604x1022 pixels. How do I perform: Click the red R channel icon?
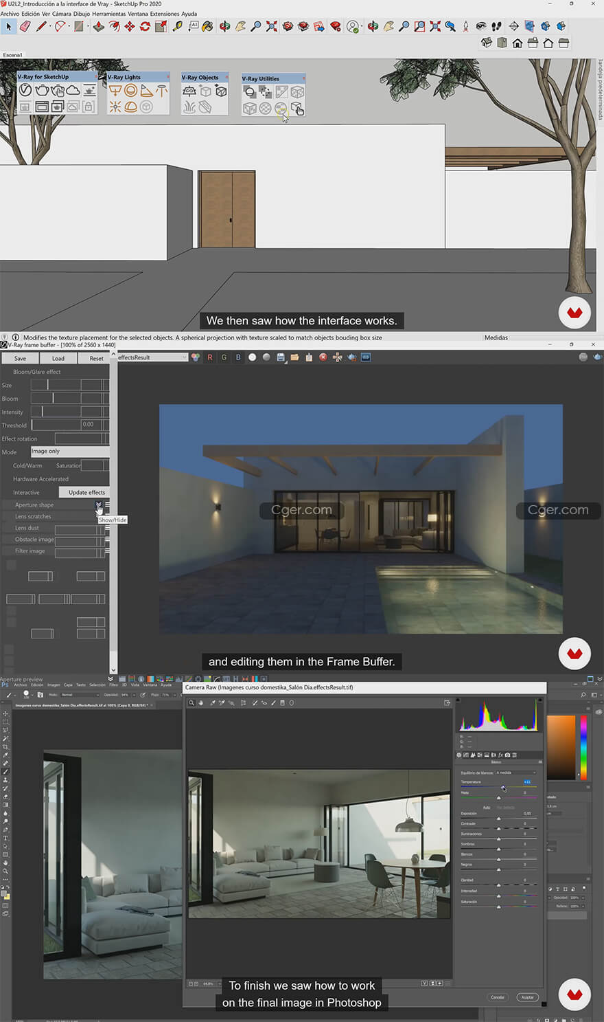click(x=209, y=357)
